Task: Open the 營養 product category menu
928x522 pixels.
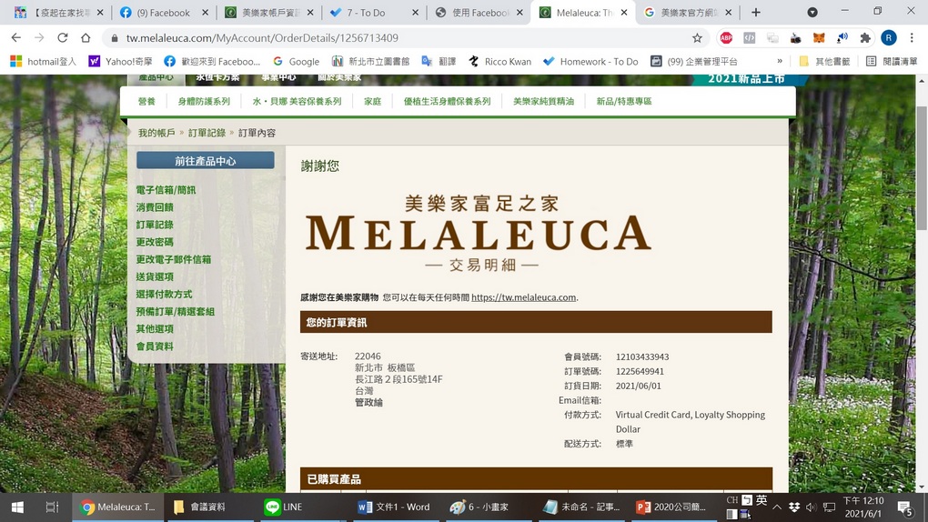Action: [x=146, y=101]
